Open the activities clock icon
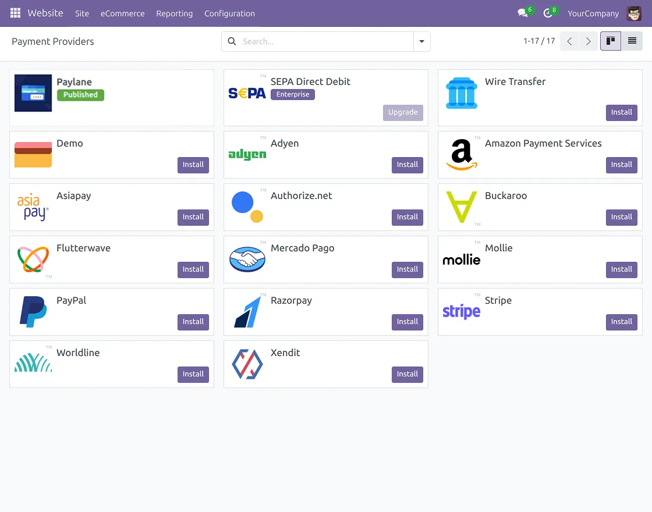 547,13
